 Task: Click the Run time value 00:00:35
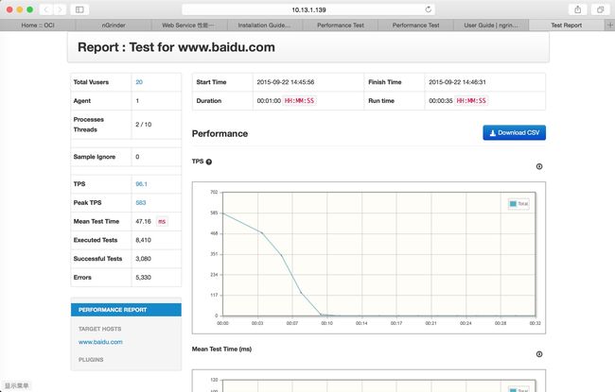tap(441, 101)
